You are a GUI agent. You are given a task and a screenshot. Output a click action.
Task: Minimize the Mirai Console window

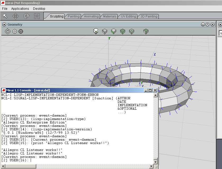point(146,90)
